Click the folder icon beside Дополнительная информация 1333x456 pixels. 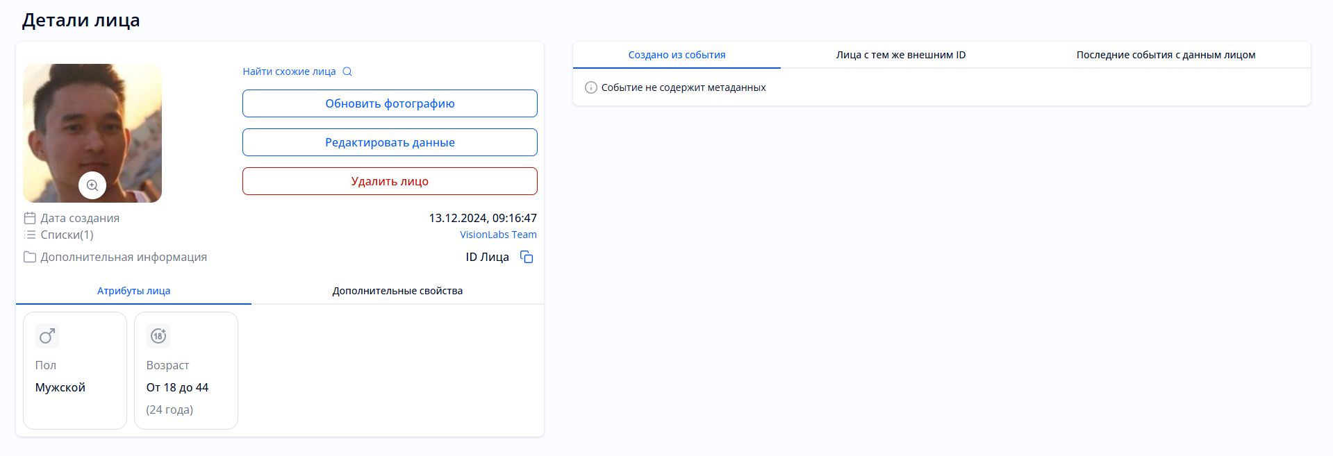pyautogui.click(x=30, y=257)
